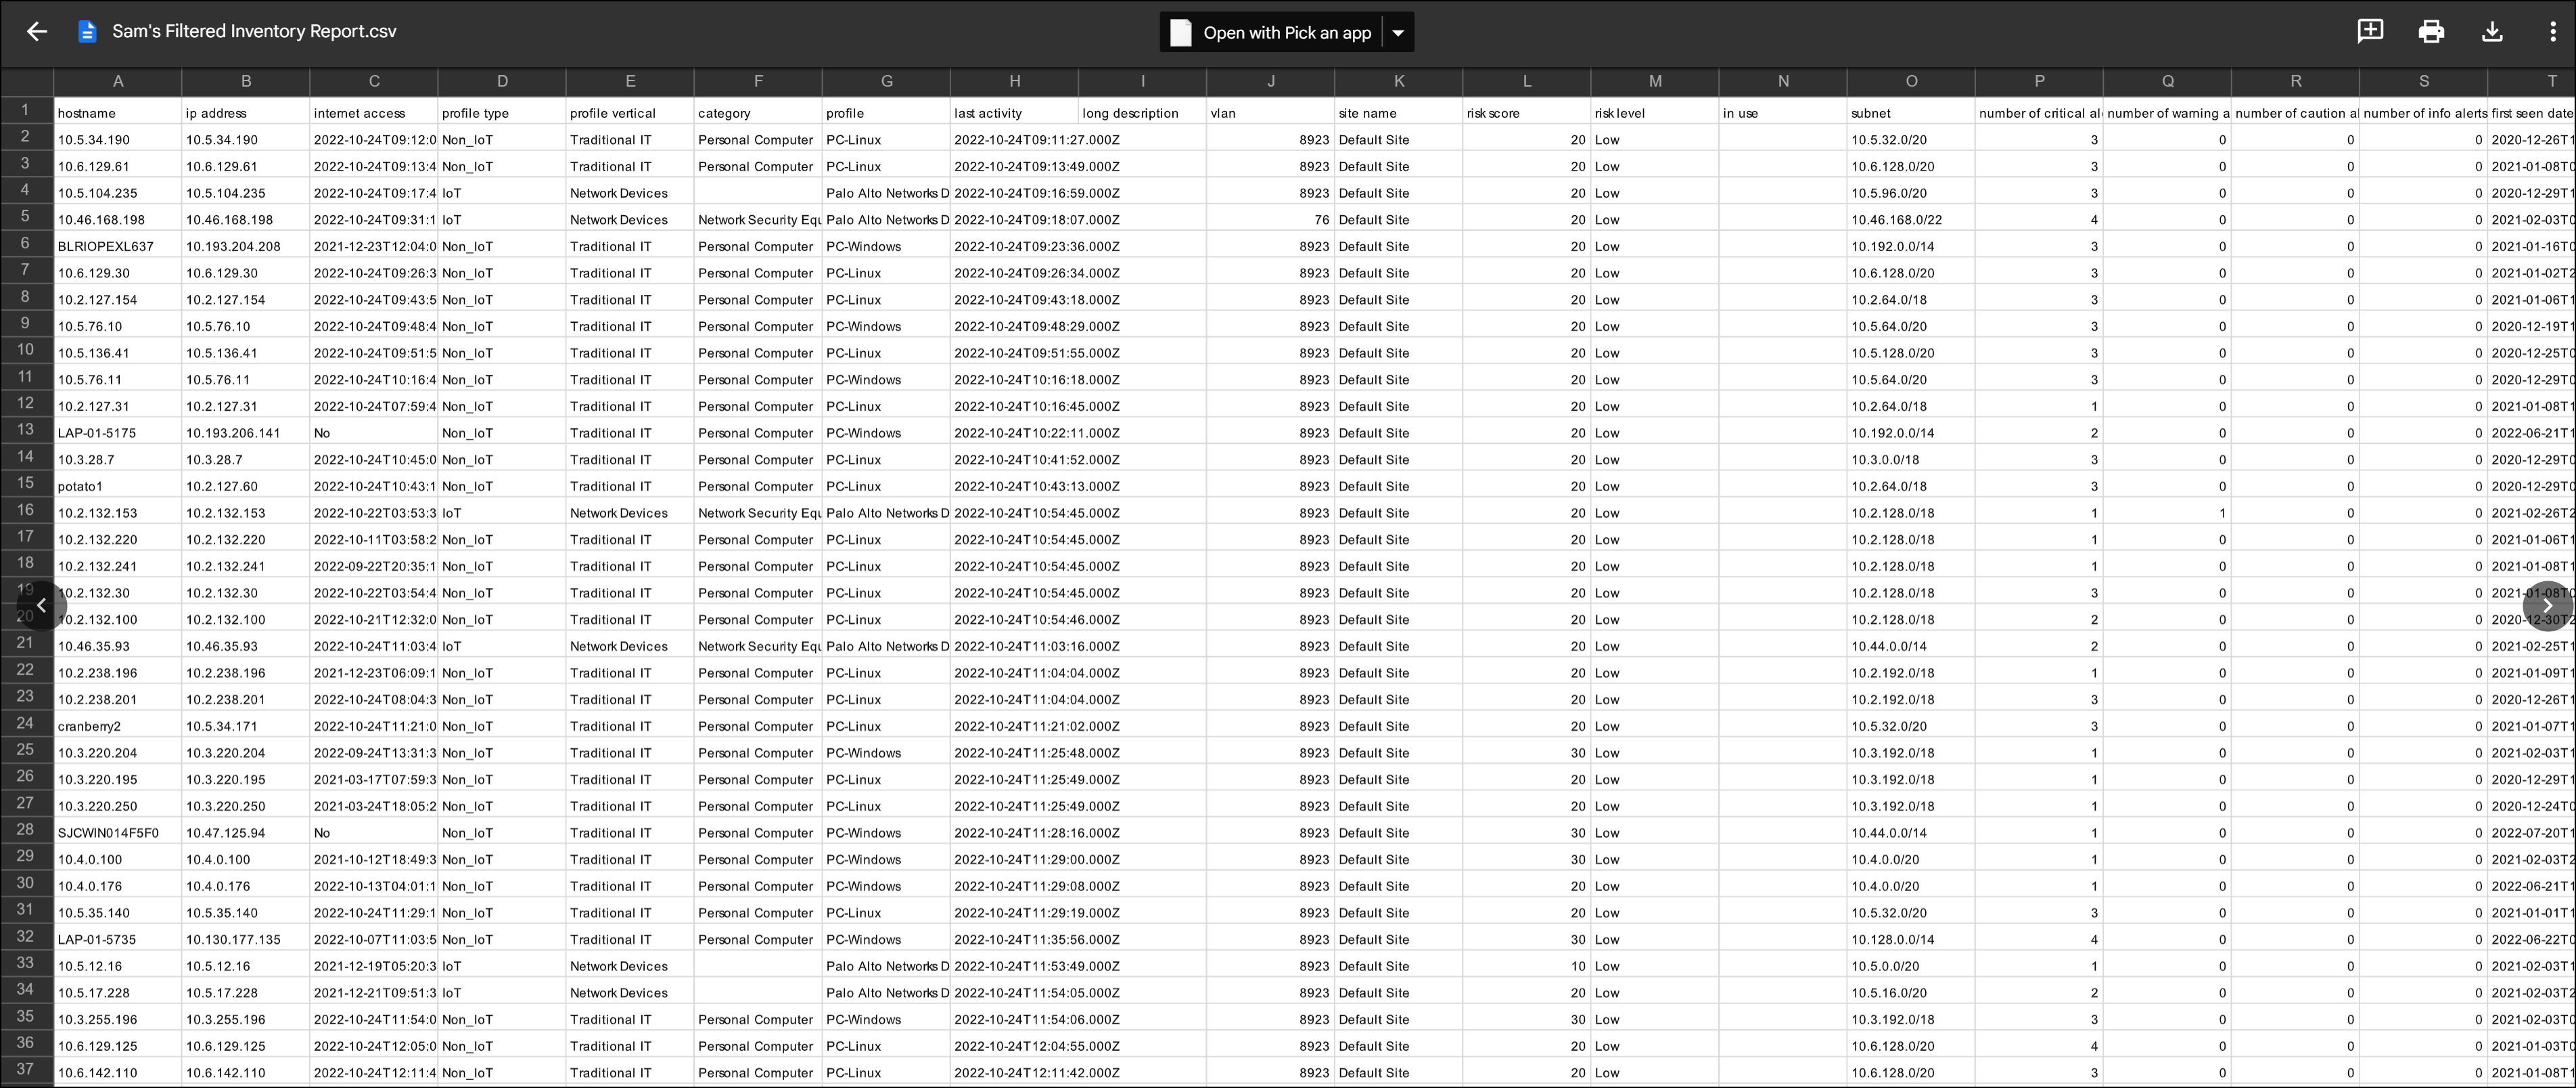Click the back arrow icon
The height and width of the screenshot is (1088, 2576).
(x=37, y=31)
